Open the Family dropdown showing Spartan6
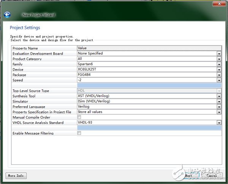228x184 pixels. pyautogui.click(x=219, y=64)
